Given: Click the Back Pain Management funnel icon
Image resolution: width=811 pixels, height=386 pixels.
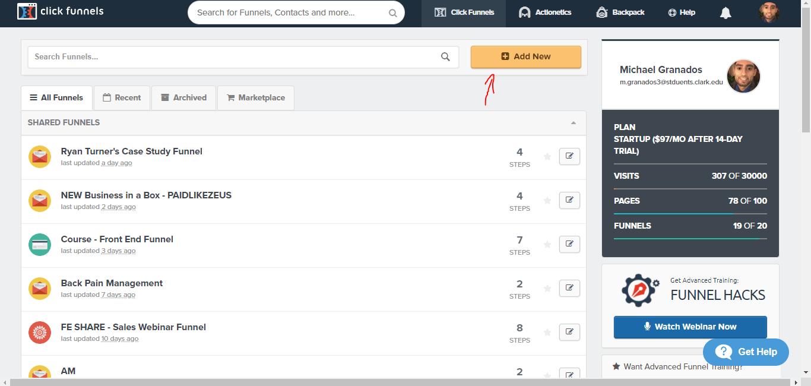Looking at the screenshot, I should click(x=40, y=289).
